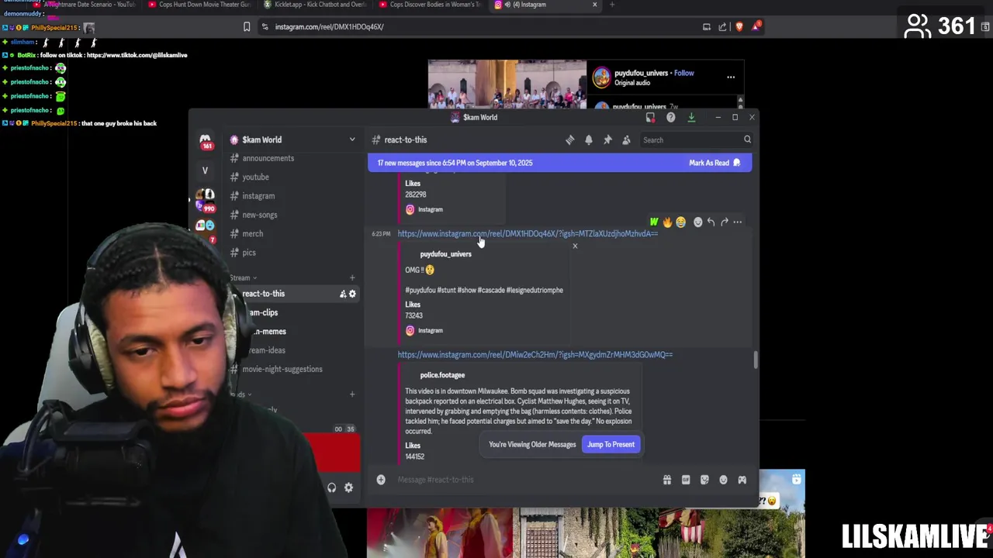The image size is (993, 558).
Task: Bookmark this page in browser
Action: coord(247,26)
